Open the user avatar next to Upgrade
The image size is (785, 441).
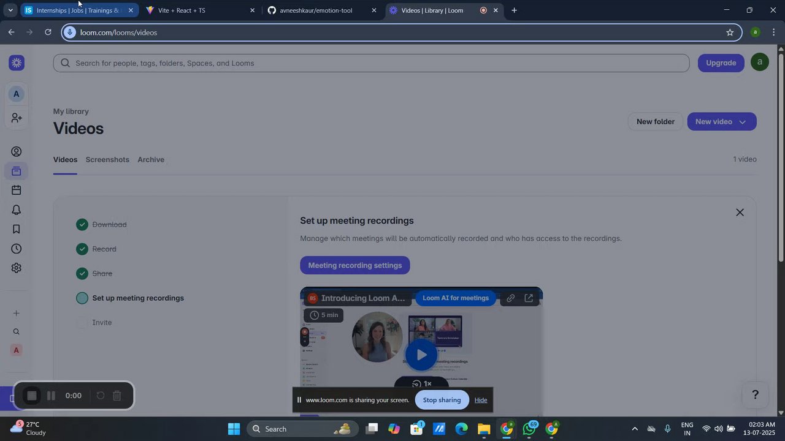point(760,62)
